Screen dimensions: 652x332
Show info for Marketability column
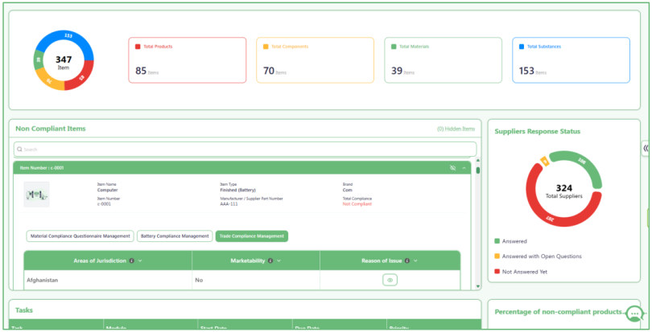270,260
